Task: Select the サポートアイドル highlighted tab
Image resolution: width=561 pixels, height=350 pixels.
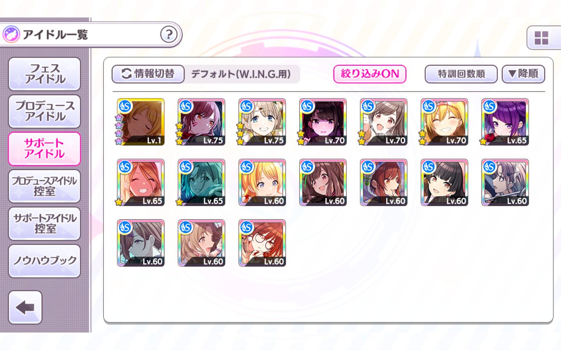Action: click(x=44, y=149)
